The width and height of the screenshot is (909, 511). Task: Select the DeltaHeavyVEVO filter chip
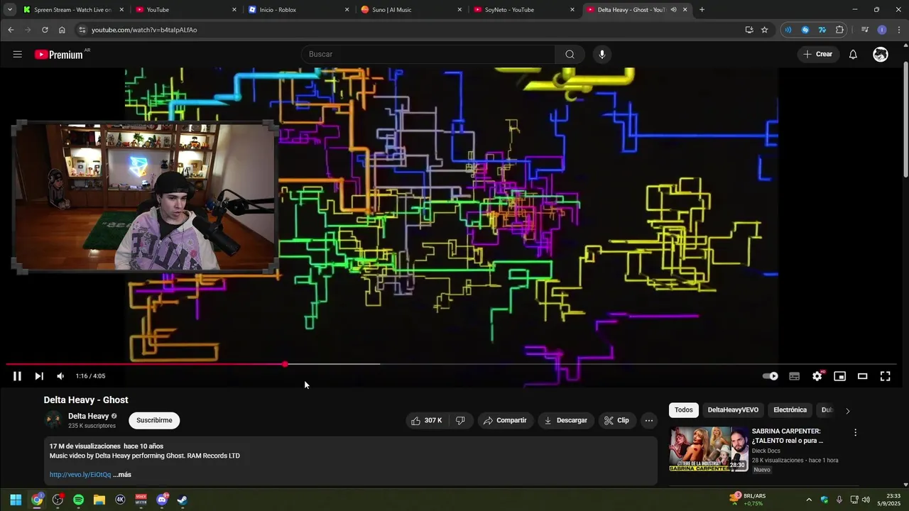tap(733, 410)
